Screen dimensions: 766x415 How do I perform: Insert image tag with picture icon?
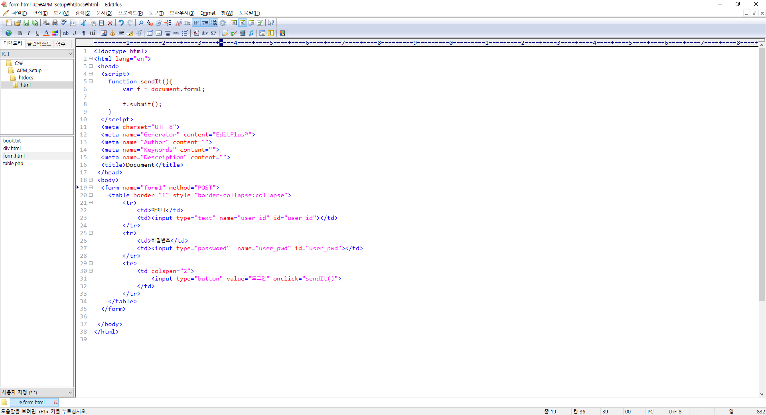(x=104, y=33)
